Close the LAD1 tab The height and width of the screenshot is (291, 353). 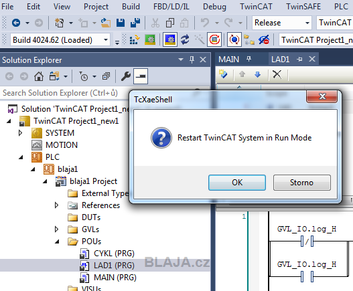pos(312,59)
